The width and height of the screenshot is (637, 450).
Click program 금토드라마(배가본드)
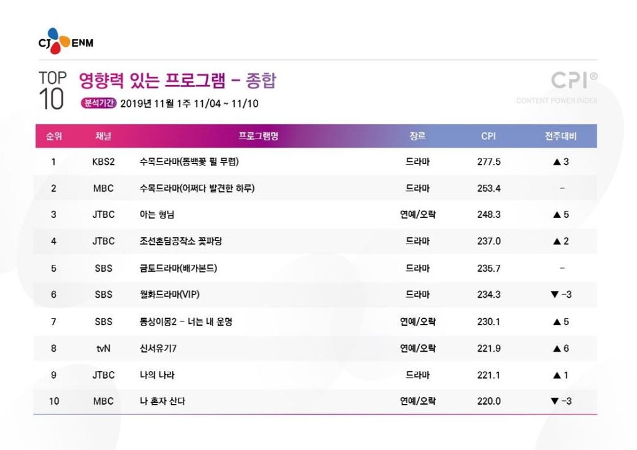tap(179, 269)
